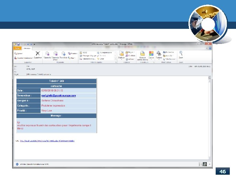Viewport: 236px width, 177px height.
Task: Click the date value '03/05/2015 05:31:13'
Action: point(52,90)
